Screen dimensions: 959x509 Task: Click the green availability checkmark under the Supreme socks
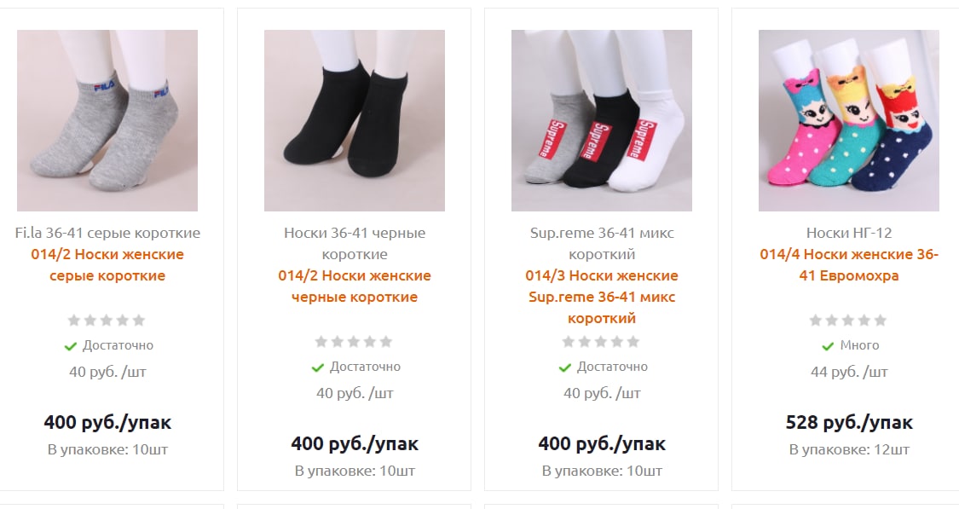(564, 367)
